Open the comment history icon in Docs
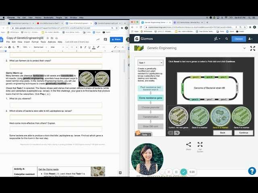 105,39
